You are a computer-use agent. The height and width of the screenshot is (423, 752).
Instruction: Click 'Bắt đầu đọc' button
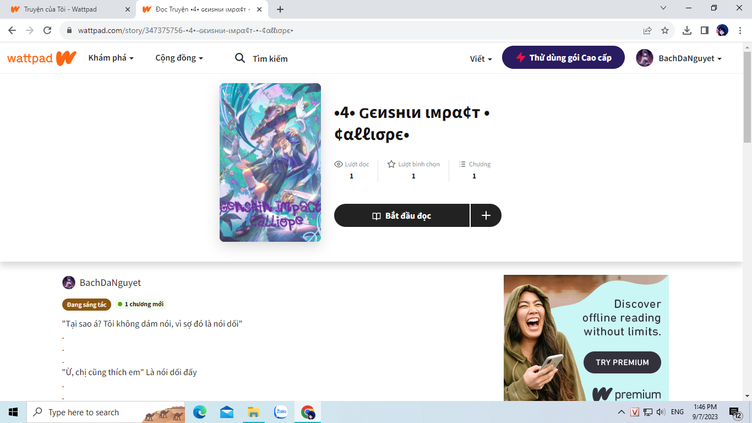coord(402,215)
